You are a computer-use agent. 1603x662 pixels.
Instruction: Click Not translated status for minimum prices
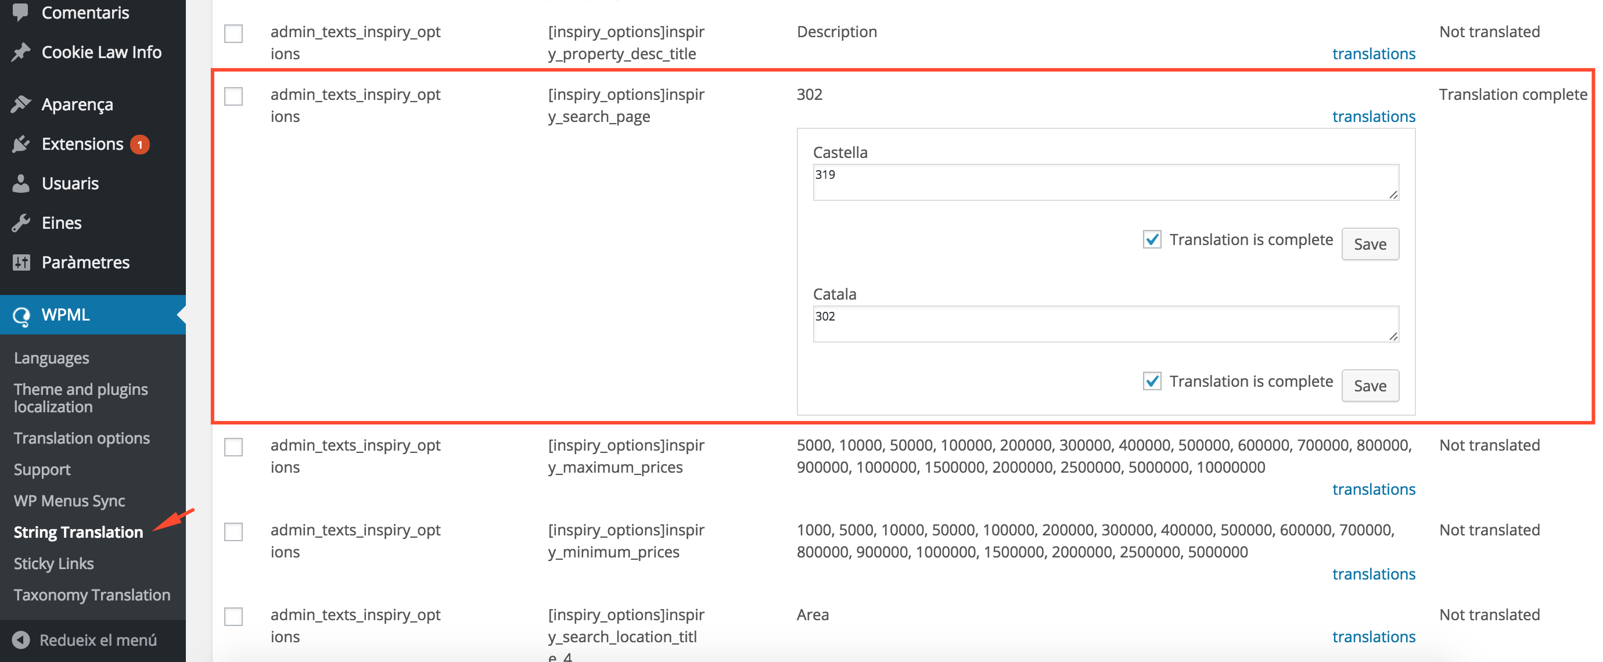point(1489,530)
